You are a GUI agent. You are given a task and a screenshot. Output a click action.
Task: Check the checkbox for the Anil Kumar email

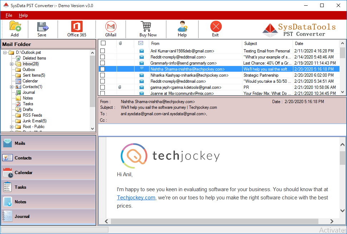click(x=103, y=51)
